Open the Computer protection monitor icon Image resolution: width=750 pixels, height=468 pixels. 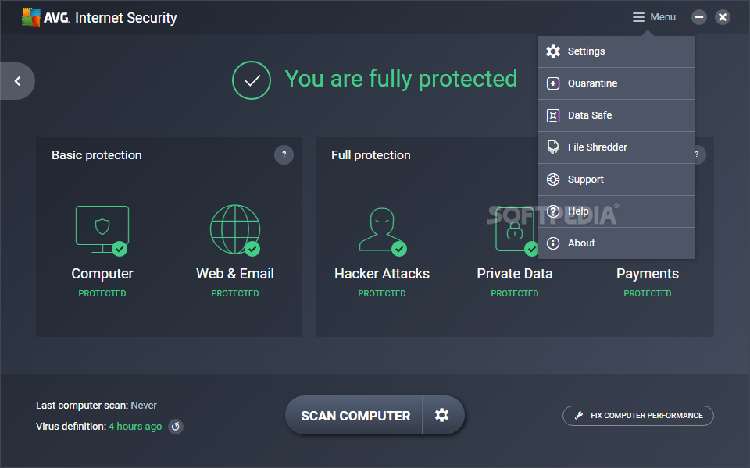pos(102,230)
